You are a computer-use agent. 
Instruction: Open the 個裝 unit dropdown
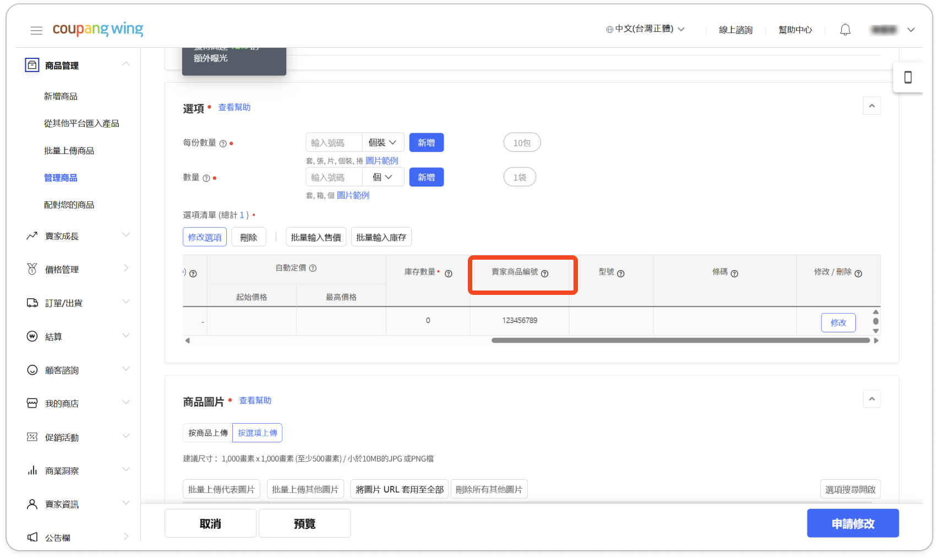click(383, 143)
